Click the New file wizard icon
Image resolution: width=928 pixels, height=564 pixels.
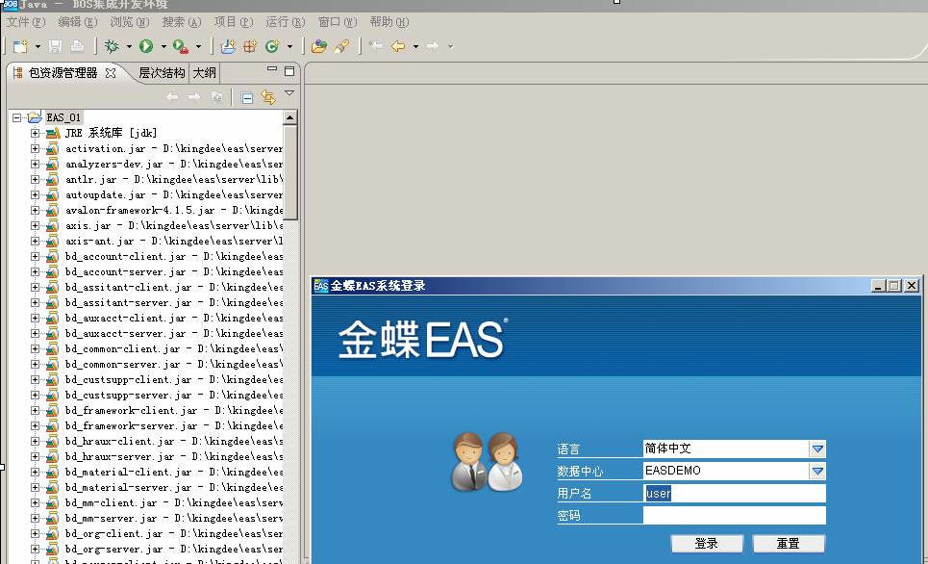tap(19, 46)
